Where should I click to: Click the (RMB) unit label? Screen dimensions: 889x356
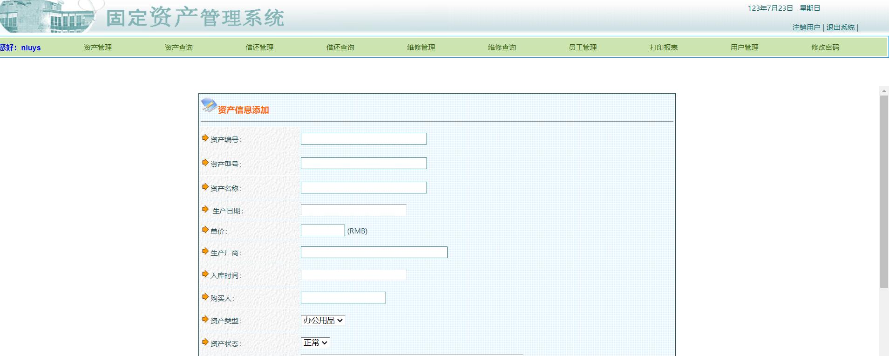(x=357, y=231)
